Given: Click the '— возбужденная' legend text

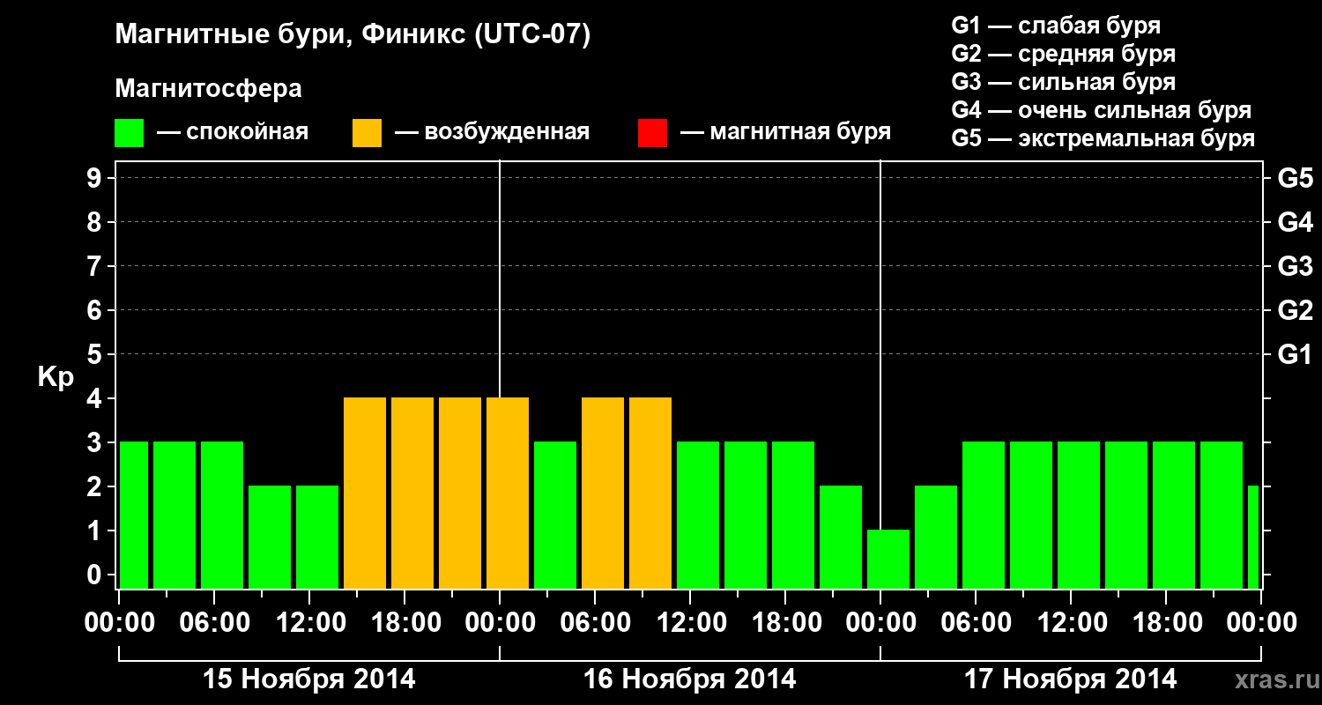Looking at the screenshot, I should click(492, 133).
